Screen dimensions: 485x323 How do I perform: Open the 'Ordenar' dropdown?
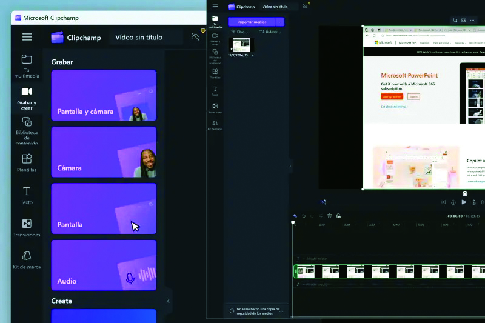pyautogui.click(x=270, y=32)
